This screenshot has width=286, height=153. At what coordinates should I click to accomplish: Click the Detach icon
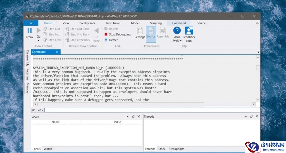click(x=106, y=40)
